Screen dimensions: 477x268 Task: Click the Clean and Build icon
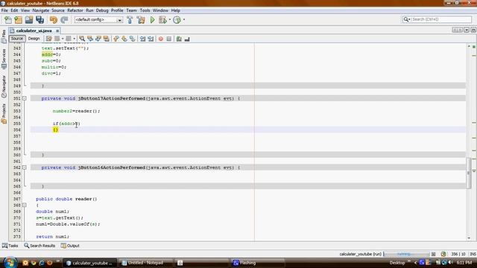click(x=141, y=20)
